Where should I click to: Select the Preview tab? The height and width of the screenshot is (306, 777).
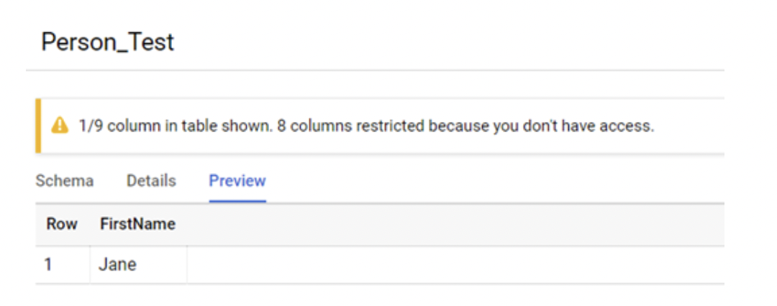[237, 181]
